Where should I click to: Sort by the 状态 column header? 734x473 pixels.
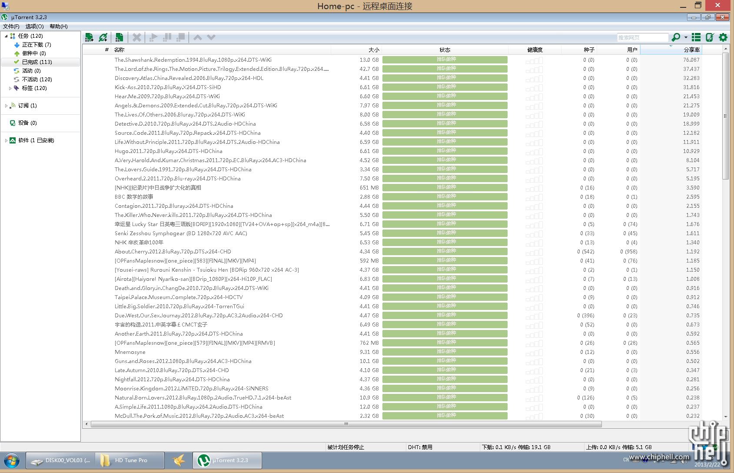445,50
